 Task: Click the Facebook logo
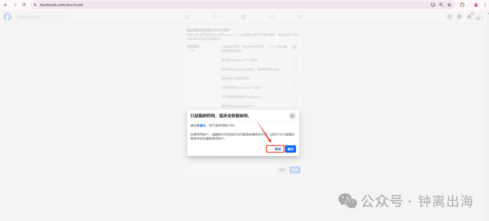(x=8, y=17)
